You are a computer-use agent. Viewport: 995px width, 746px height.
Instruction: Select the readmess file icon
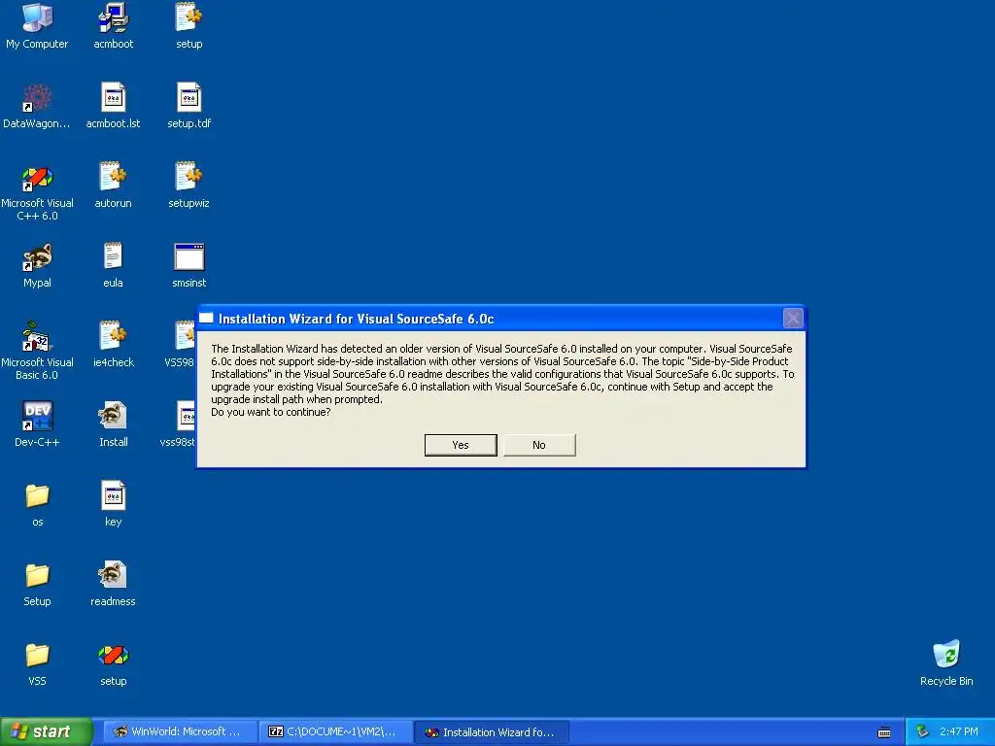(113, 584)
